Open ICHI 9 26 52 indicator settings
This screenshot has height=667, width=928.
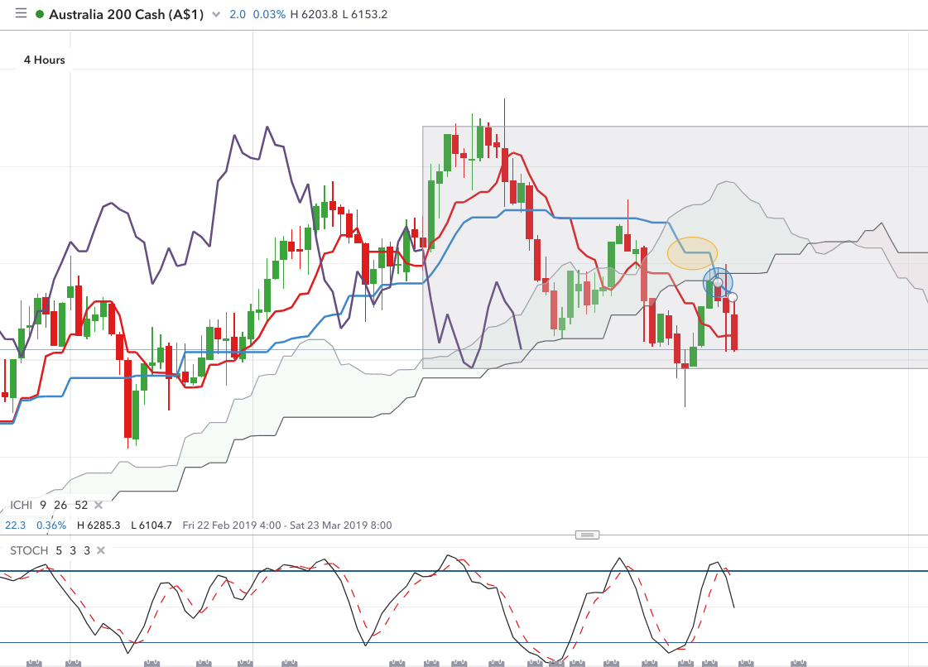coord(49,505)
